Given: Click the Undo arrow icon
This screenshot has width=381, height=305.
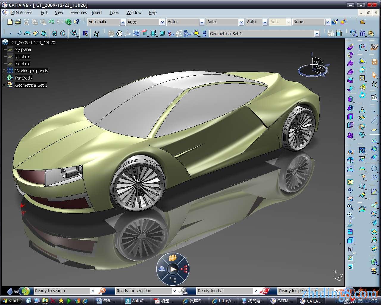Looking at the screenshot, I should click(x=51, y=22).
